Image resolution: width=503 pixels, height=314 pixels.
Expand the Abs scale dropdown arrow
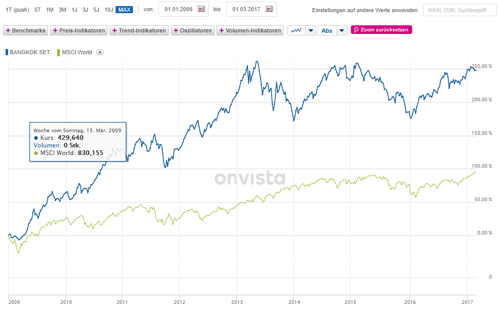pos(342,30)
